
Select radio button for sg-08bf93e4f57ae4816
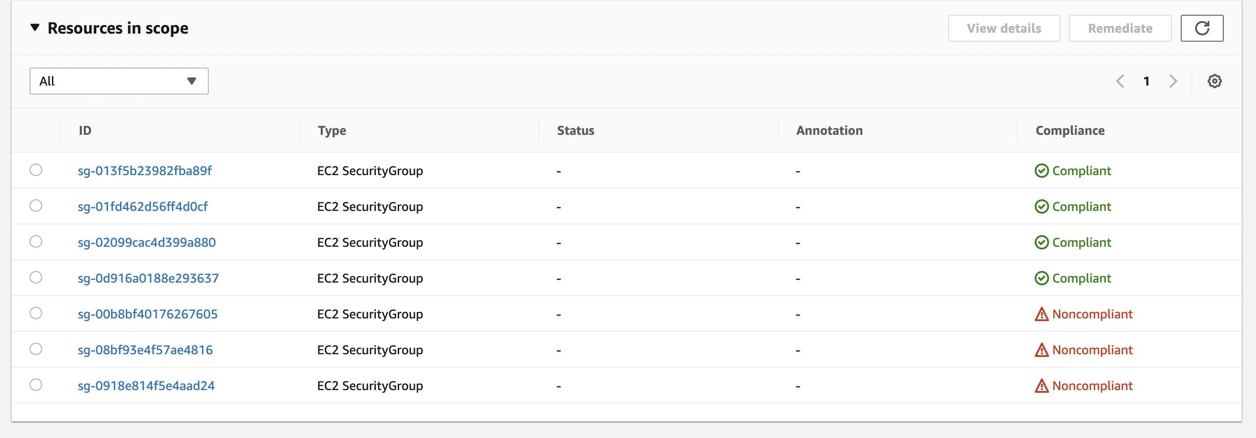click(x=35, y=349)
